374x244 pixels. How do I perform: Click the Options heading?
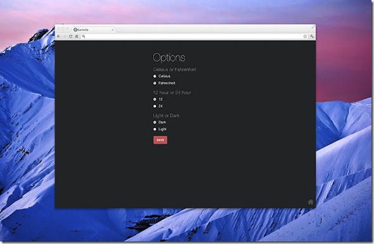click(169, 58)
